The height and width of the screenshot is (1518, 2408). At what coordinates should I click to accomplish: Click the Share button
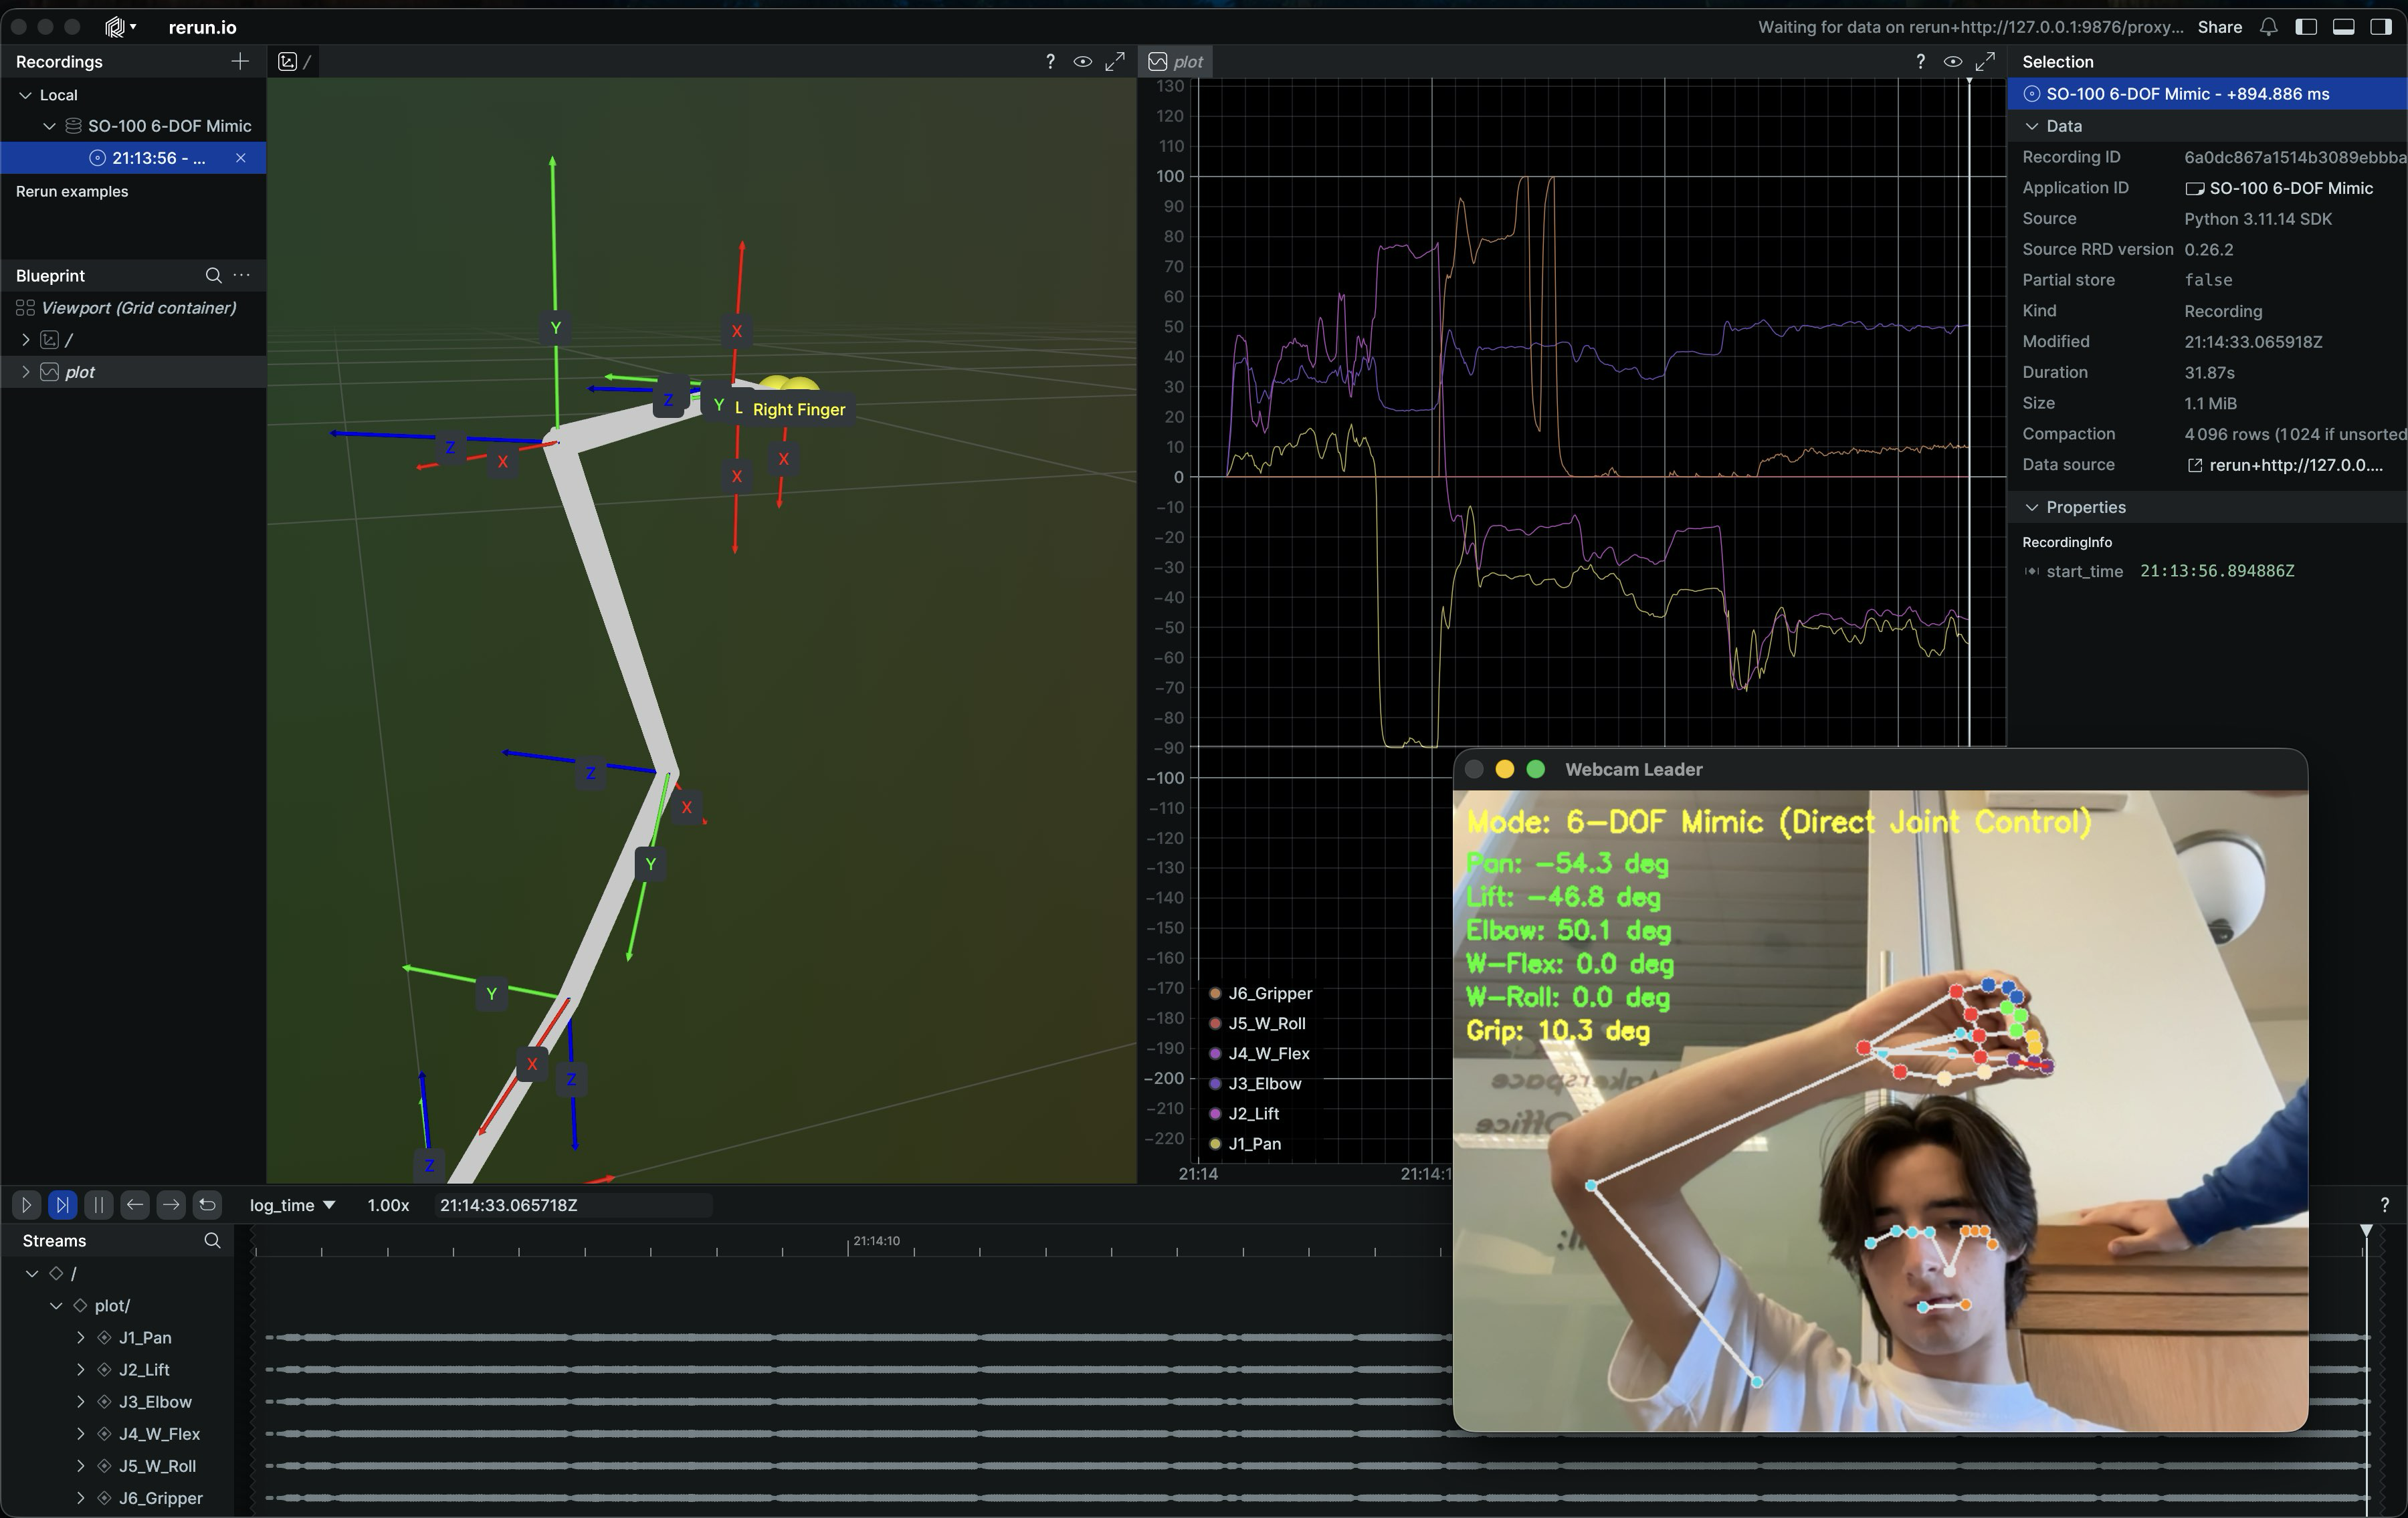[x=2219, y=27]
